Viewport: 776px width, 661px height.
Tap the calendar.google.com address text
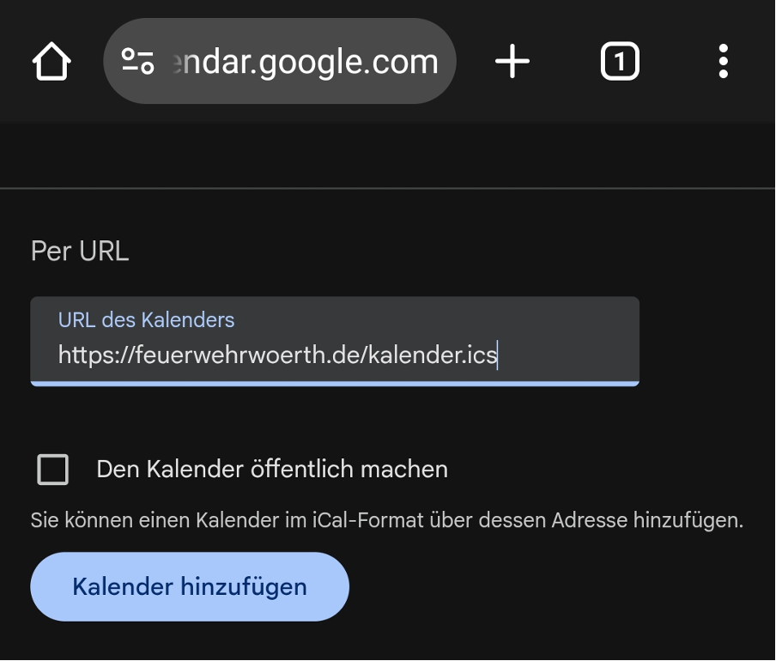click(306, 63)
